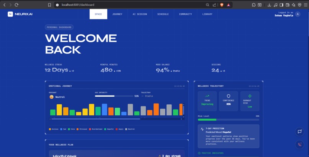Go back using the browser back arrow
This screenshot has height=157, width=309.
pyautogui.click(x=5, y=5)
